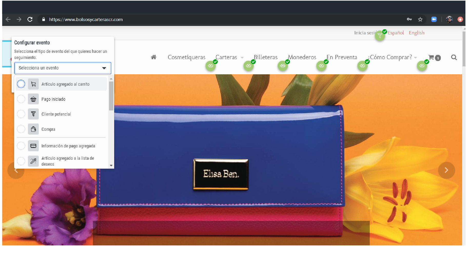The image size is (468, 264).
Task: Click the eye badge under Carteras
Action: pos(249,66)
